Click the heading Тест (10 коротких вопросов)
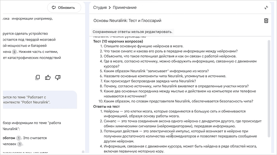The image size is (277, 155). [118, 41]
